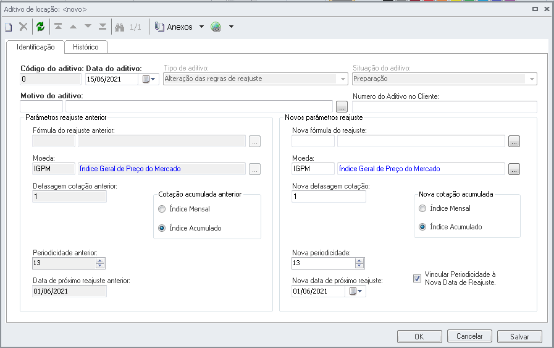Open previous Moeda lookup button
Viewport: 554px width, 348px height.
254,169
